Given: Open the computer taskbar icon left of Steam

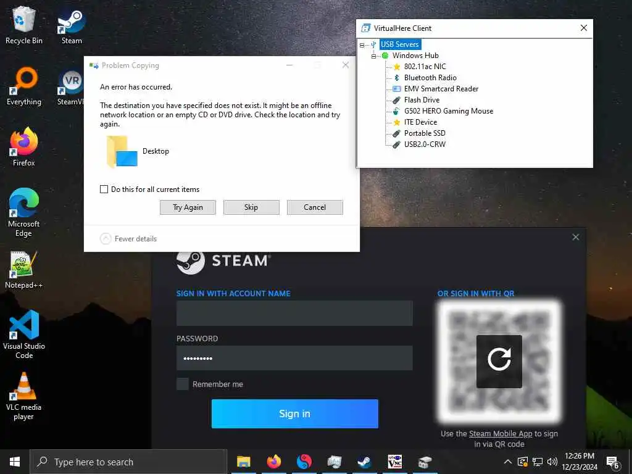Looking at the screenshot, I should coord(334,462).
